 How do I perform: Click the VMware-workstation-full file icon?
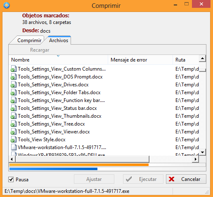coord(14,147)
